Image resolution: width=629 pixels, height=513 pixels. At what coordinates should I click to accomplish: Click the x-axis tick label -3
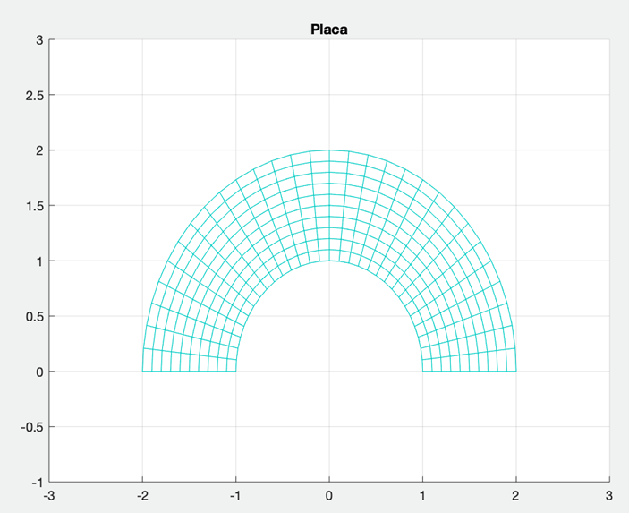click(49, 495)
